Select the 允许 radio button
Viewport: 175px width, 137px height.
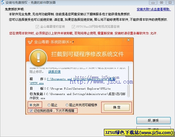[31, 105]
